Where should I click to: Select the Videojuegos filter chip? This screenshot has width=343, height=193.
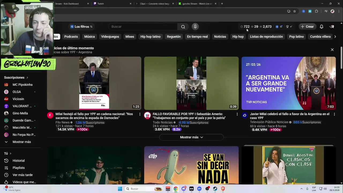click(110, 36)
